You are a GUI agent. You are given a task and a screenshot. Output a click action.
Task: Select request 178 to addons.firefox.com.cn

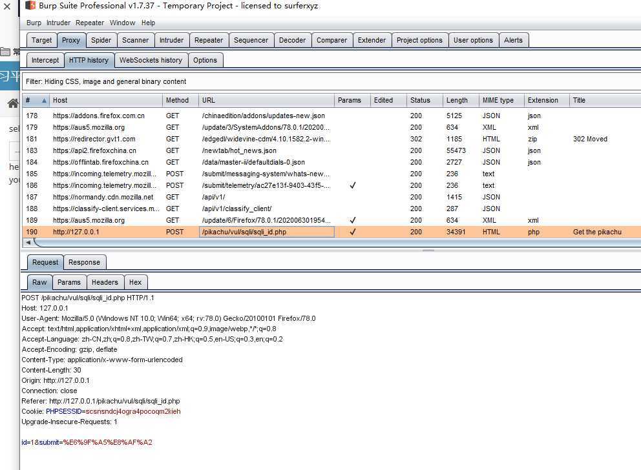pyautogui.click(x=331, y=116)
